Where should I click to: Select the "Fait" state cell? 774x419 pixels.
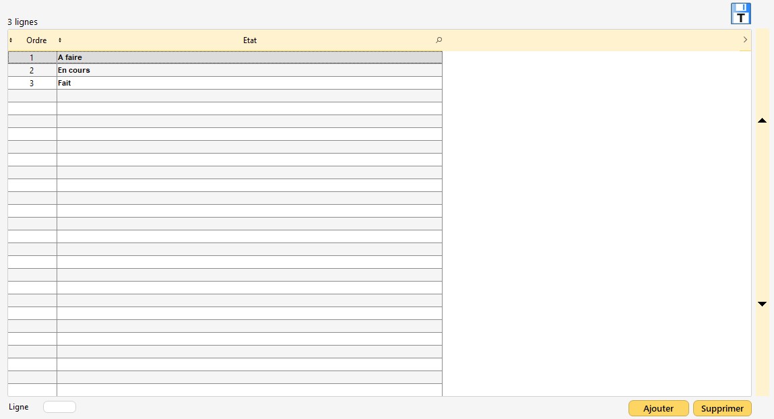(249, 84)
